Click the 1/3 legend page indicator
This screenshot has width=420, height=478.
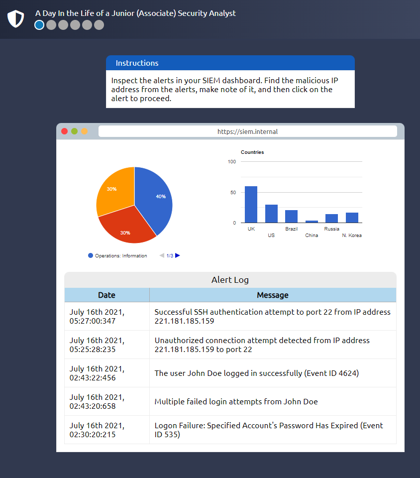pyautogui.click(x=170, y=256)
